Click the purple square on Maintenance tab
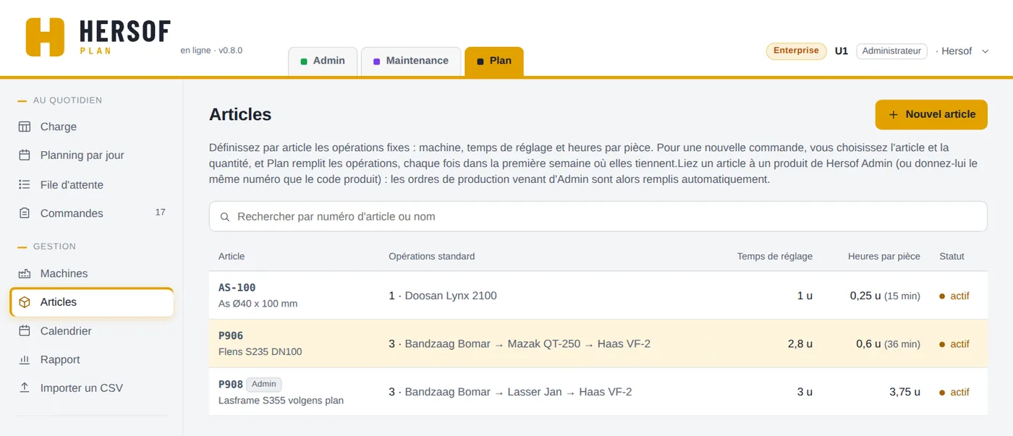The width and height of the screenshot is (1013, 436). click(377, 61)
